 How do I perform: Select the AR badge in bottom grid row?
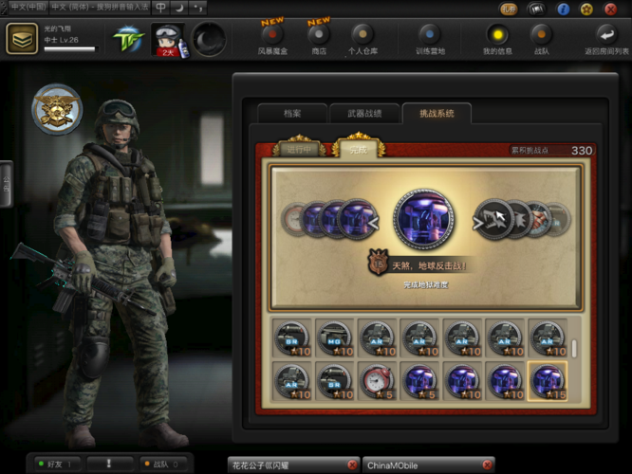(292, 381)
